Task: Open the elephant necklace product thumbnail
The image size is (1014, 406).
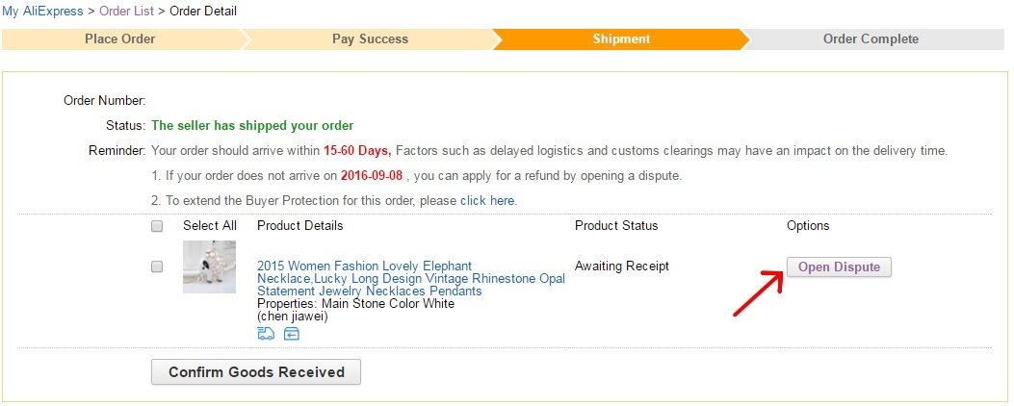Action: click(209, 266)
